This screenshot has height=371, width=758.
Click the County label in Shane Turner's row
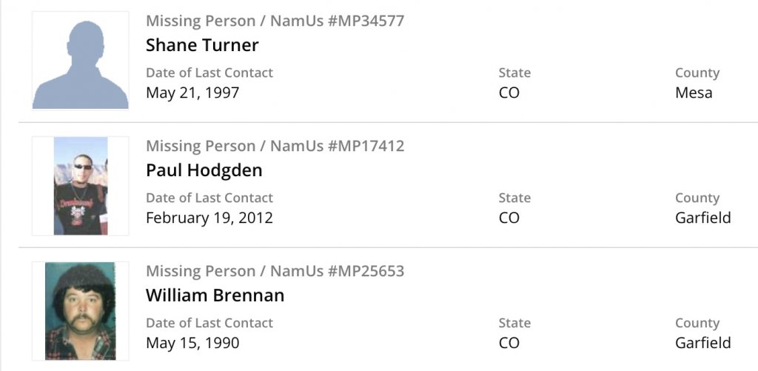click(697, 73)
